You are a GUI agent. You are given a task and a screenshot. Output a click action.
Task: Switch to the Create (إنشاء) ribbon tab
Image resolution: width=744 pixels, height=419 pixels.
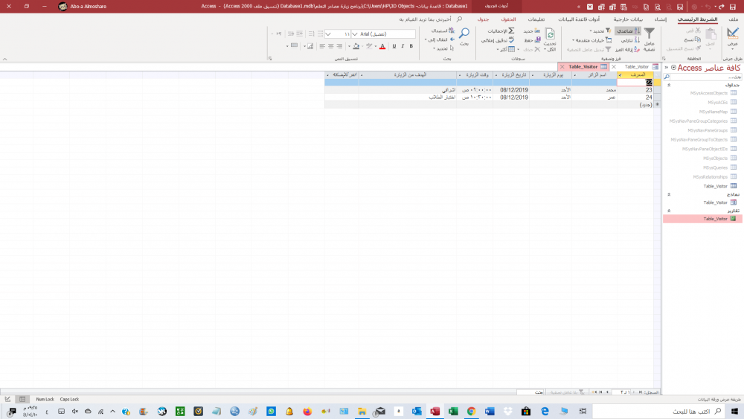(660, 19)
